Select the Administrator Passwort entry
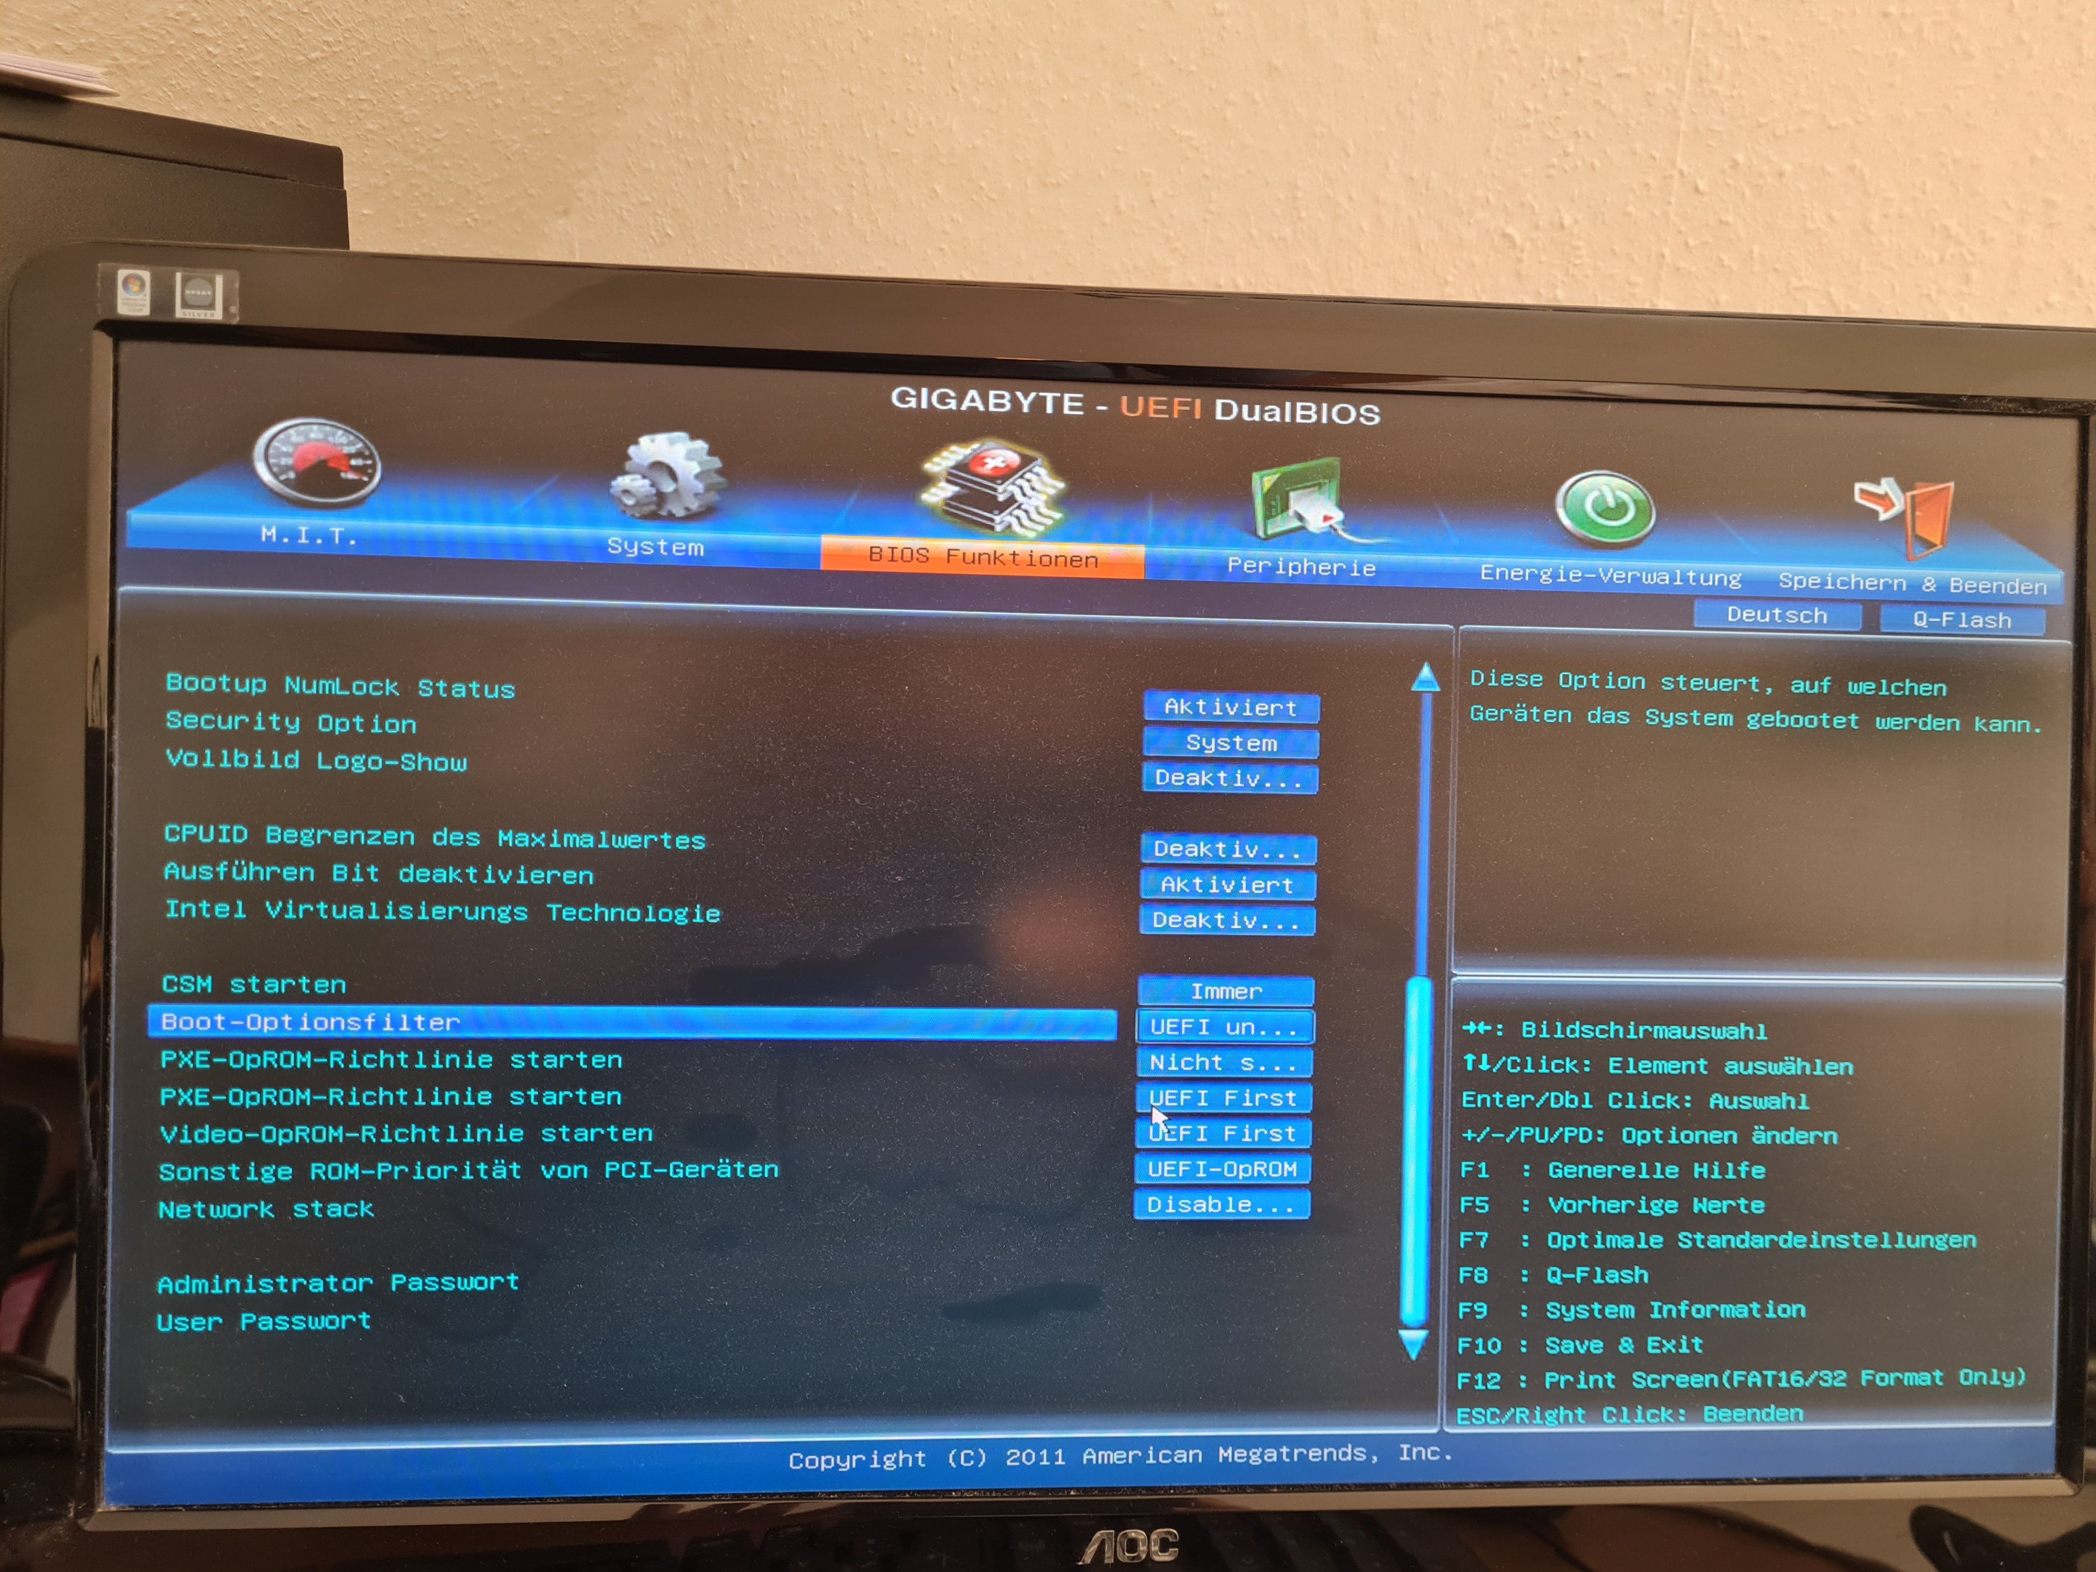The image size is (2096, 1572). pos(338,1283)
